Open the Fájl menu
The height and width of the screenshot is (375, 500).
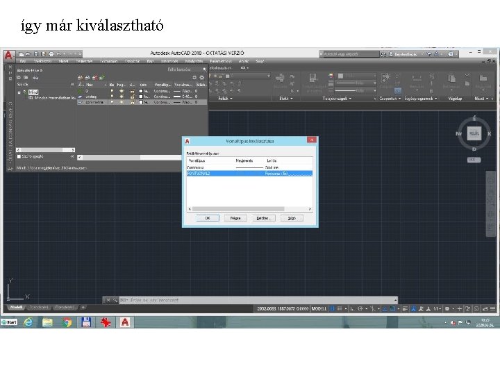(x=23, y=61)
